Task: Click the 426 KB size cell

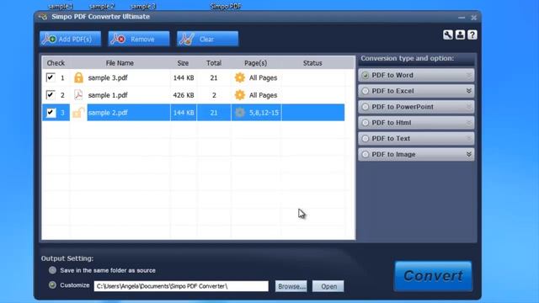Action: [184, 95]
